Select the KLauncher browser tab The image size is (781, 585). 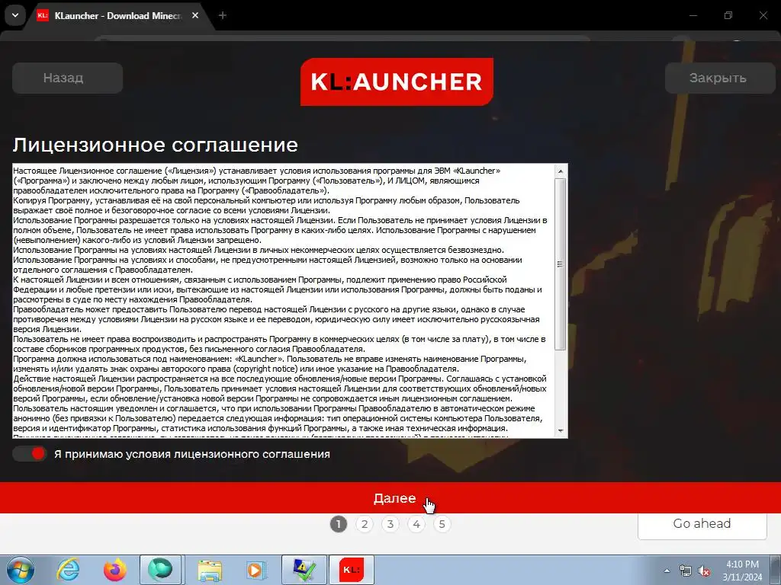(x=118, y=15)
